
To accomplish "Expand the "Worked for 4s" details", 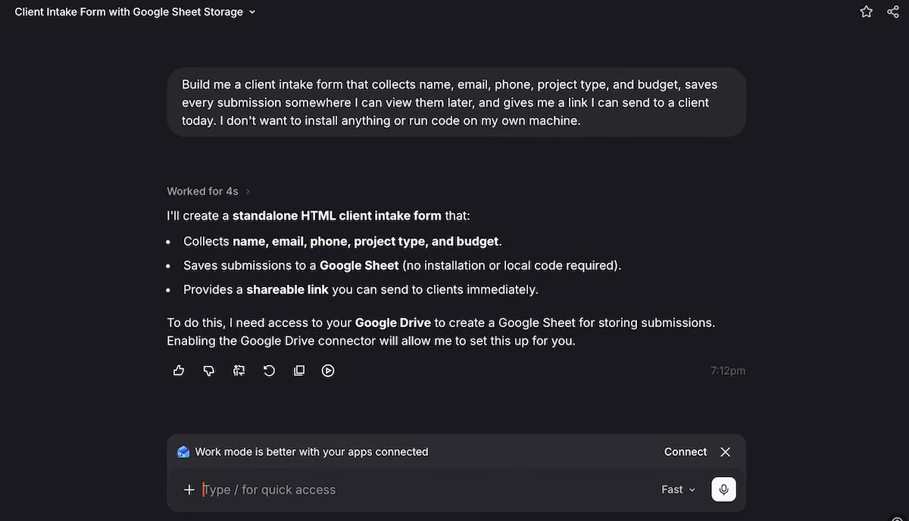I will [248, 192].
